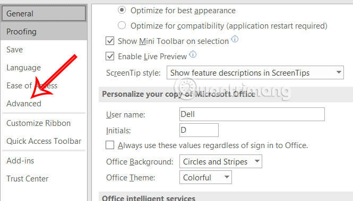Open the Customize Ribbon category

click(44, 123)
